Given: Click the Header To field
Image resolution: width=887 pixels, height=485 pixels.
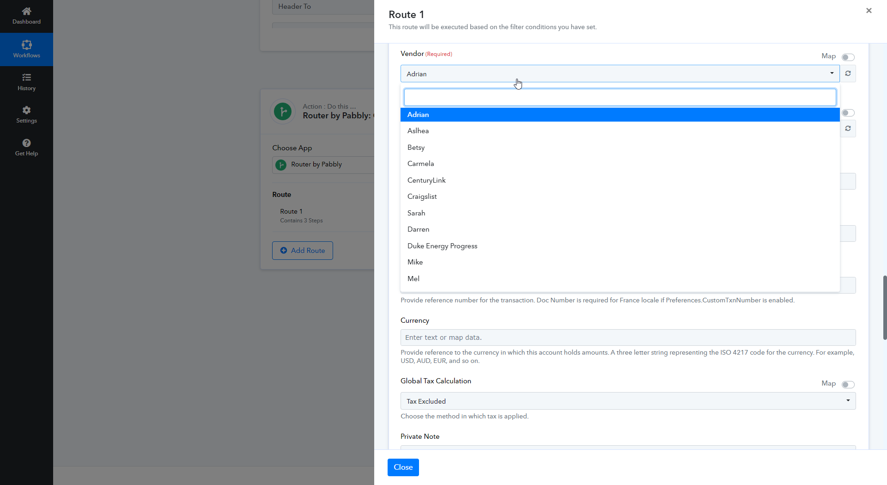Looking at the screenshot, I should coord(323,6).
